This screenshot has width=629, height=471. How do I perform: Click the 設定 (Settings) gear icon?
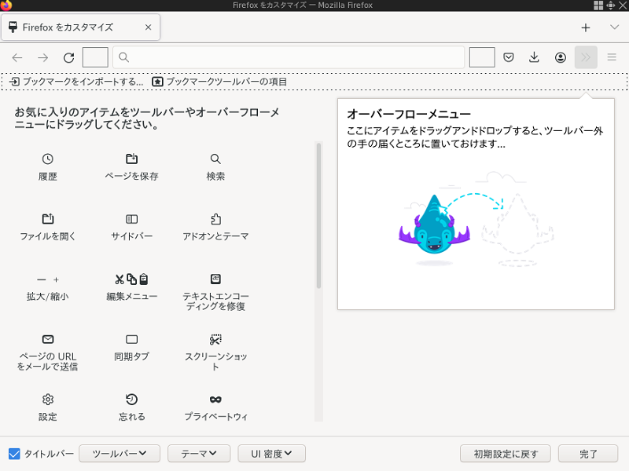[48, 400]
